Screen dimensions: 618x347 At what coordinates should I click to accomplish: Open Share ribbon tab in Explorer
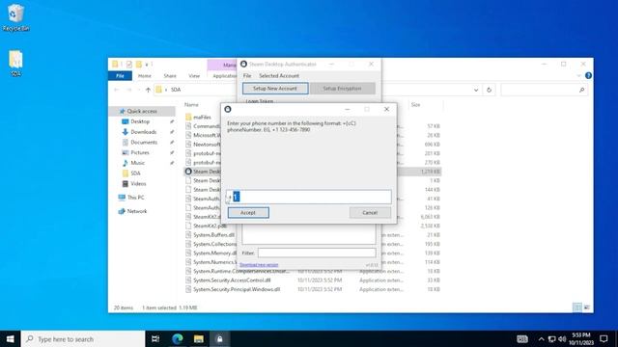(170, 75)
